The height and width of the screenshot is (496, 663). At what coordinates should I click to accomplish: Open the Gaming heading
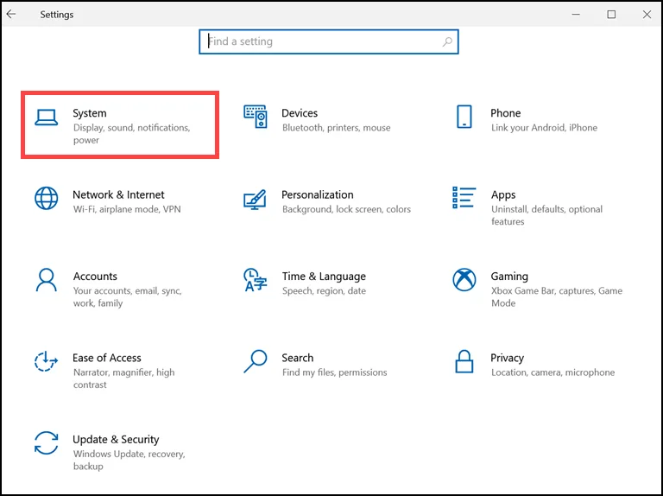pyautogui.click(x=509, y=277)
